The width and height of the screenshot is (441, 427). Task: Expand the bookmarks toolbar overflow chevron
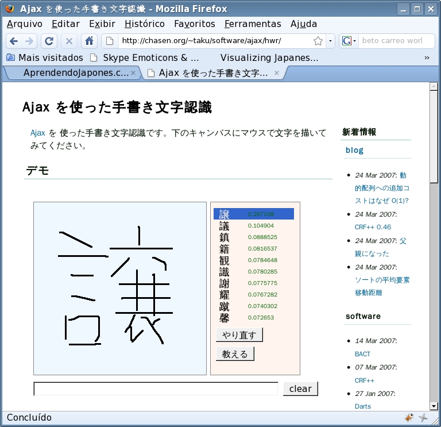(x=427, y=57)
